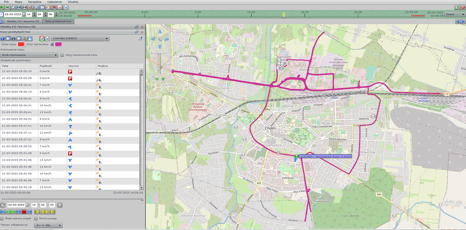Click the yellow jump-to-last-point arrow

point(53,212)
